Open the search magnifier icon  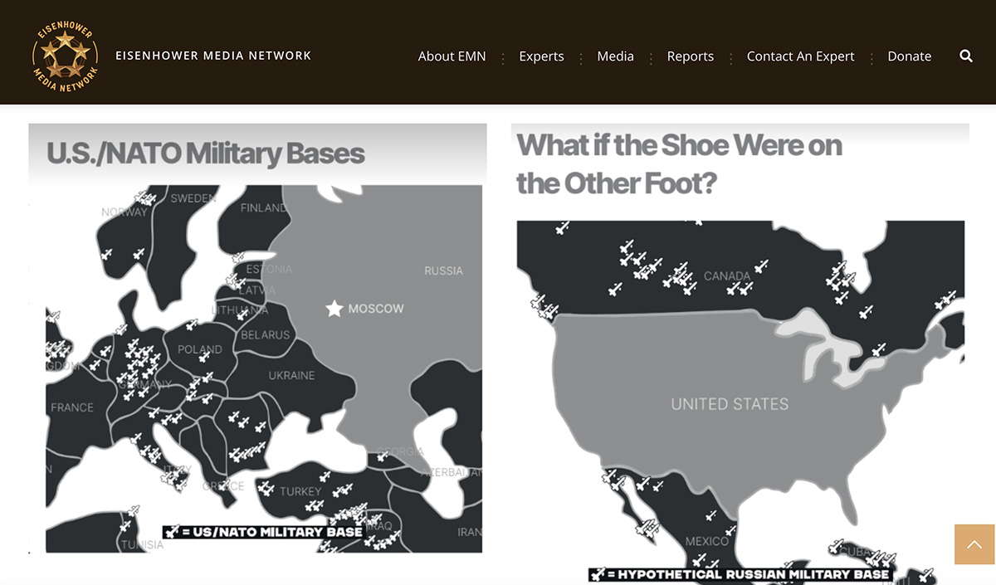pos(966,56)
